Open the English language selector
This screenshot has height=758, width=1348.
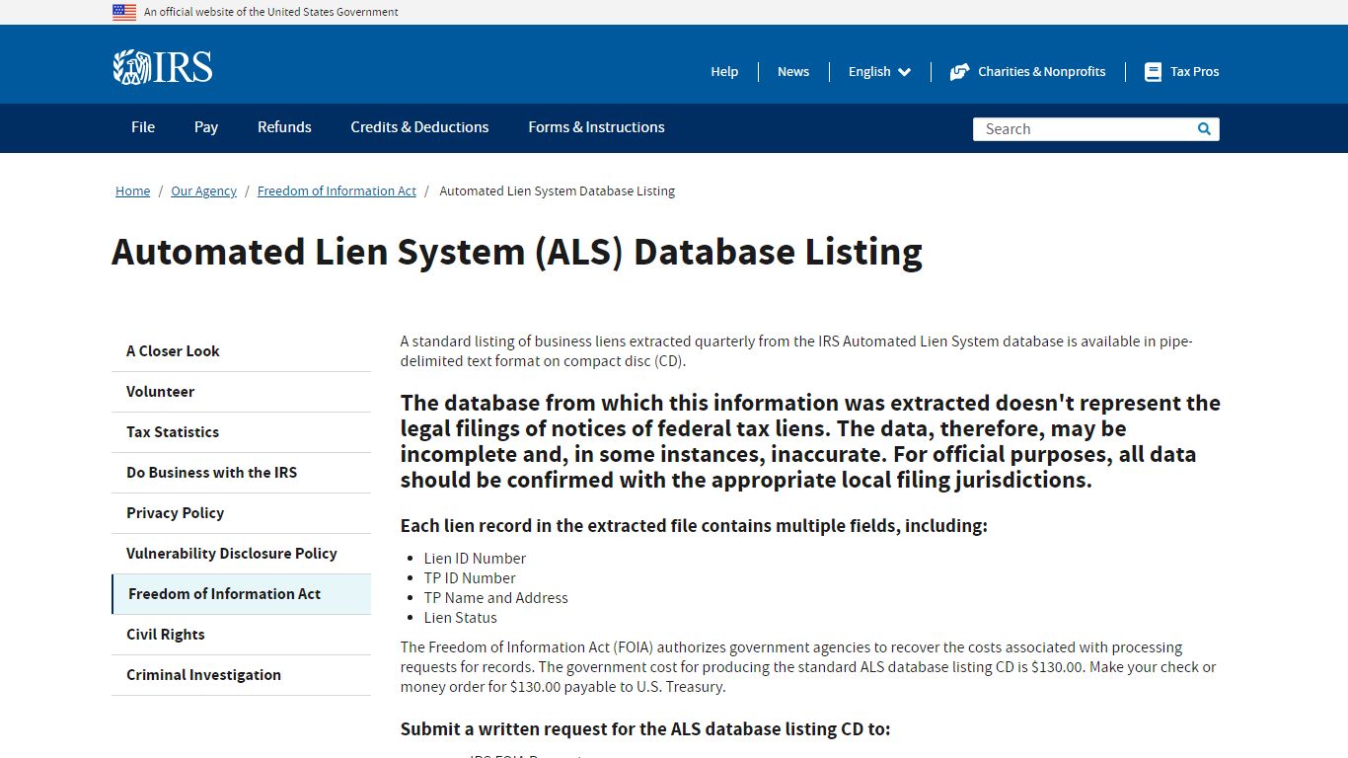879,72
